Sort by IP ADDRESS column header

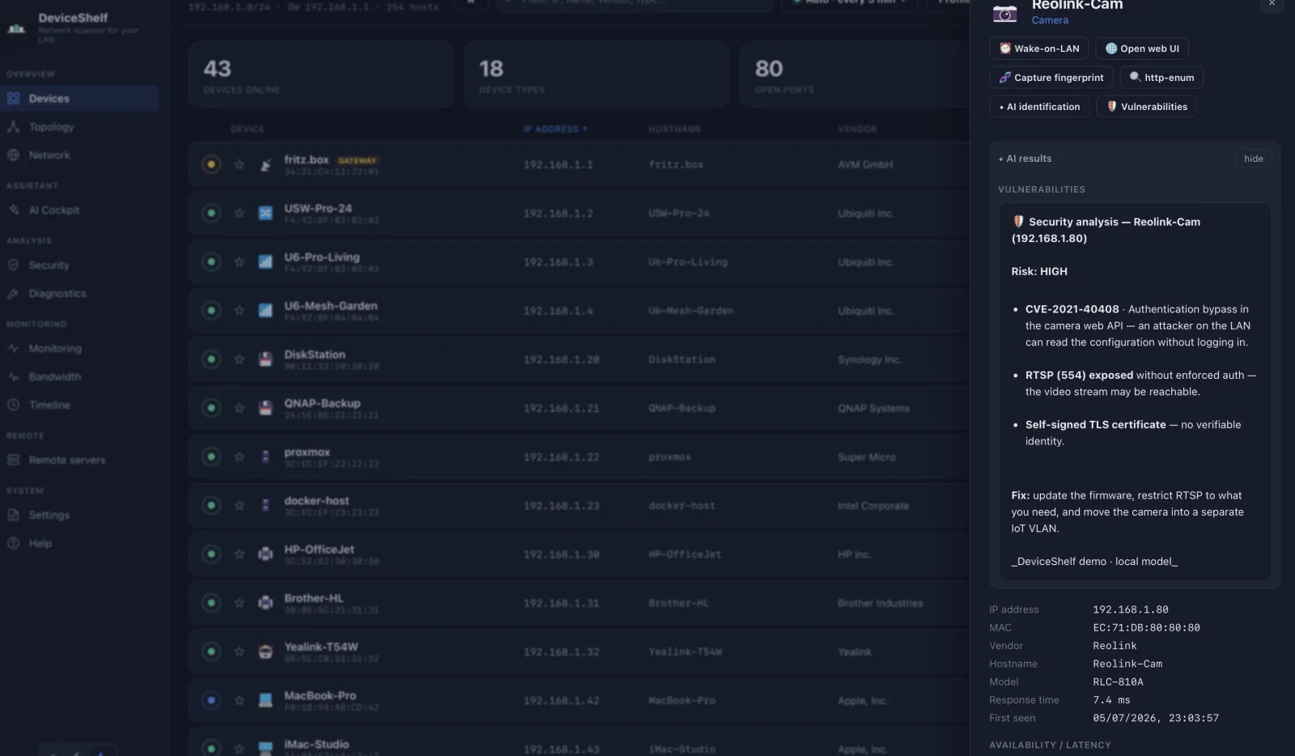pyautogui.click(x=555, y=130)
